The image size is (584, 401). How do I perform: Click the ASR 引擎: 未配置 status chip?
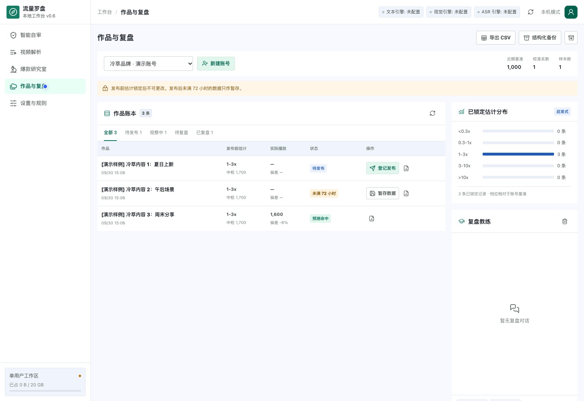pyautogui.click(x=497, y=12)
